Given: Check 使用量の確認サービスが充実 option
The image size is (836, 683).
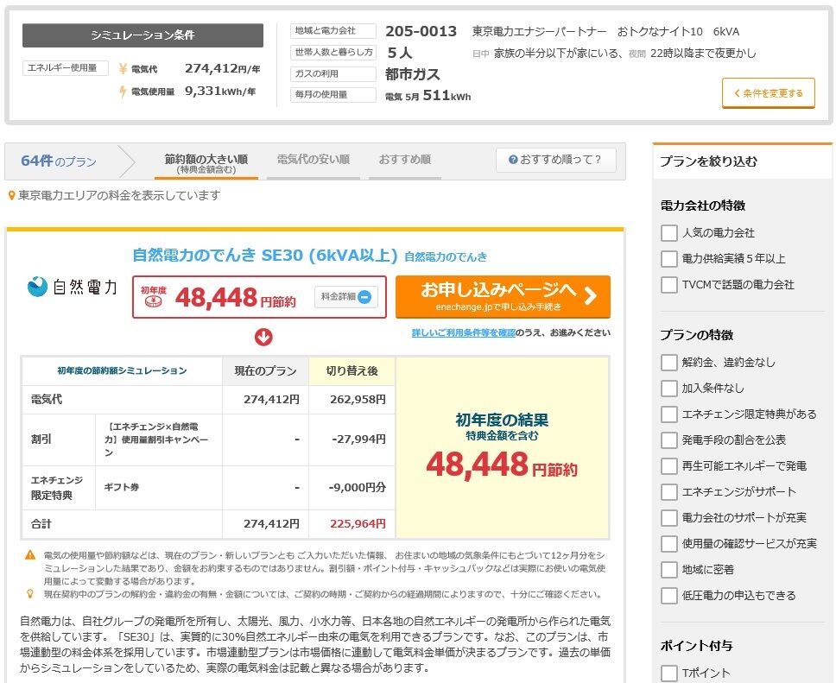Looking at the screenshot, I should [669, 544].
